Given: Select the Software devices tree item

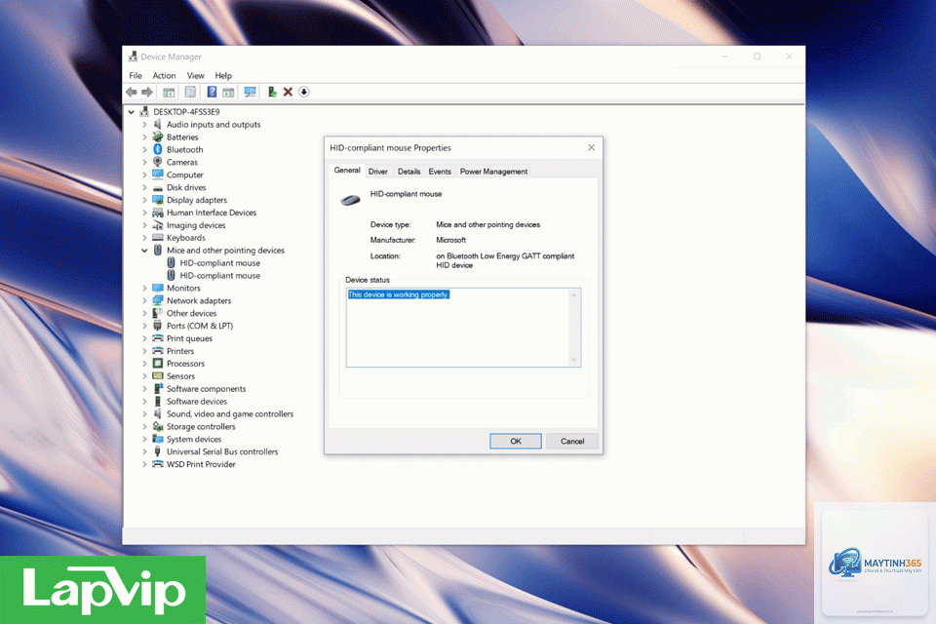Looking at the screenshot, I should tap(196, 402).
